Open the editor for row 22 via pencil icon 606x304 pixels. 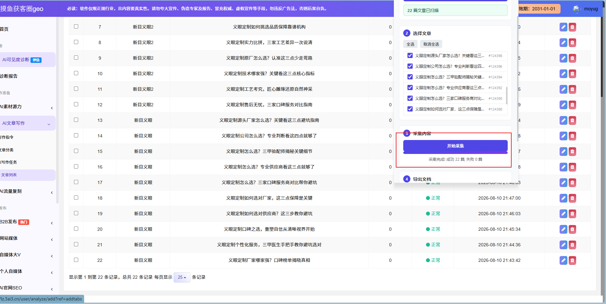tap(564, 260)
